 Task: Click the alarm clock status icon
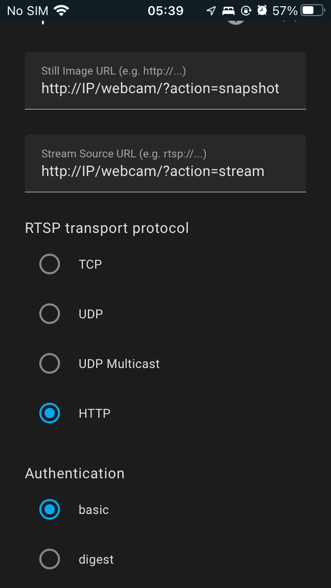263,9
